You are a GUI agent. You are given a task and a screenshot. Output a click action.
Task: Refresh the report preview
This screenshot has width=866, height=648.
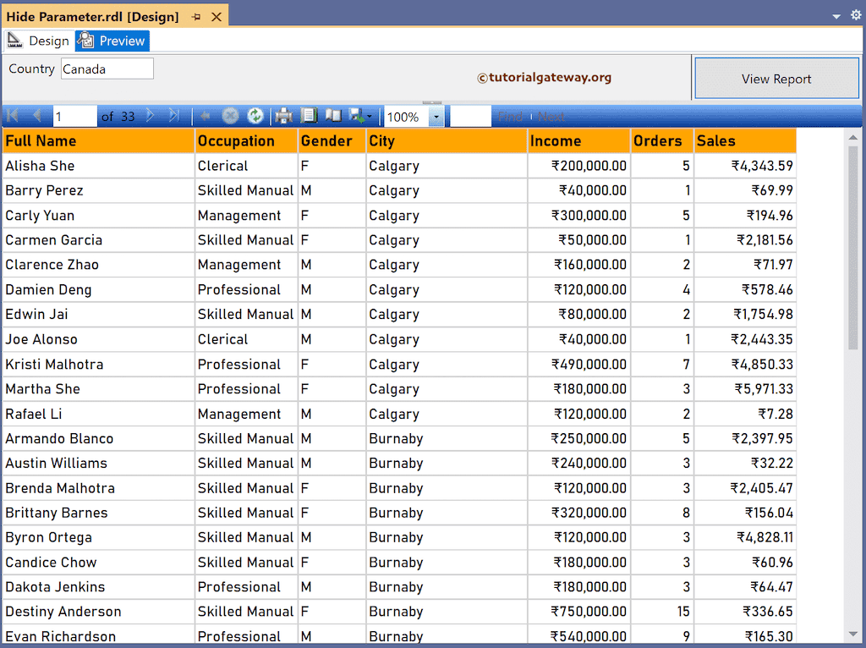(255, 116)
